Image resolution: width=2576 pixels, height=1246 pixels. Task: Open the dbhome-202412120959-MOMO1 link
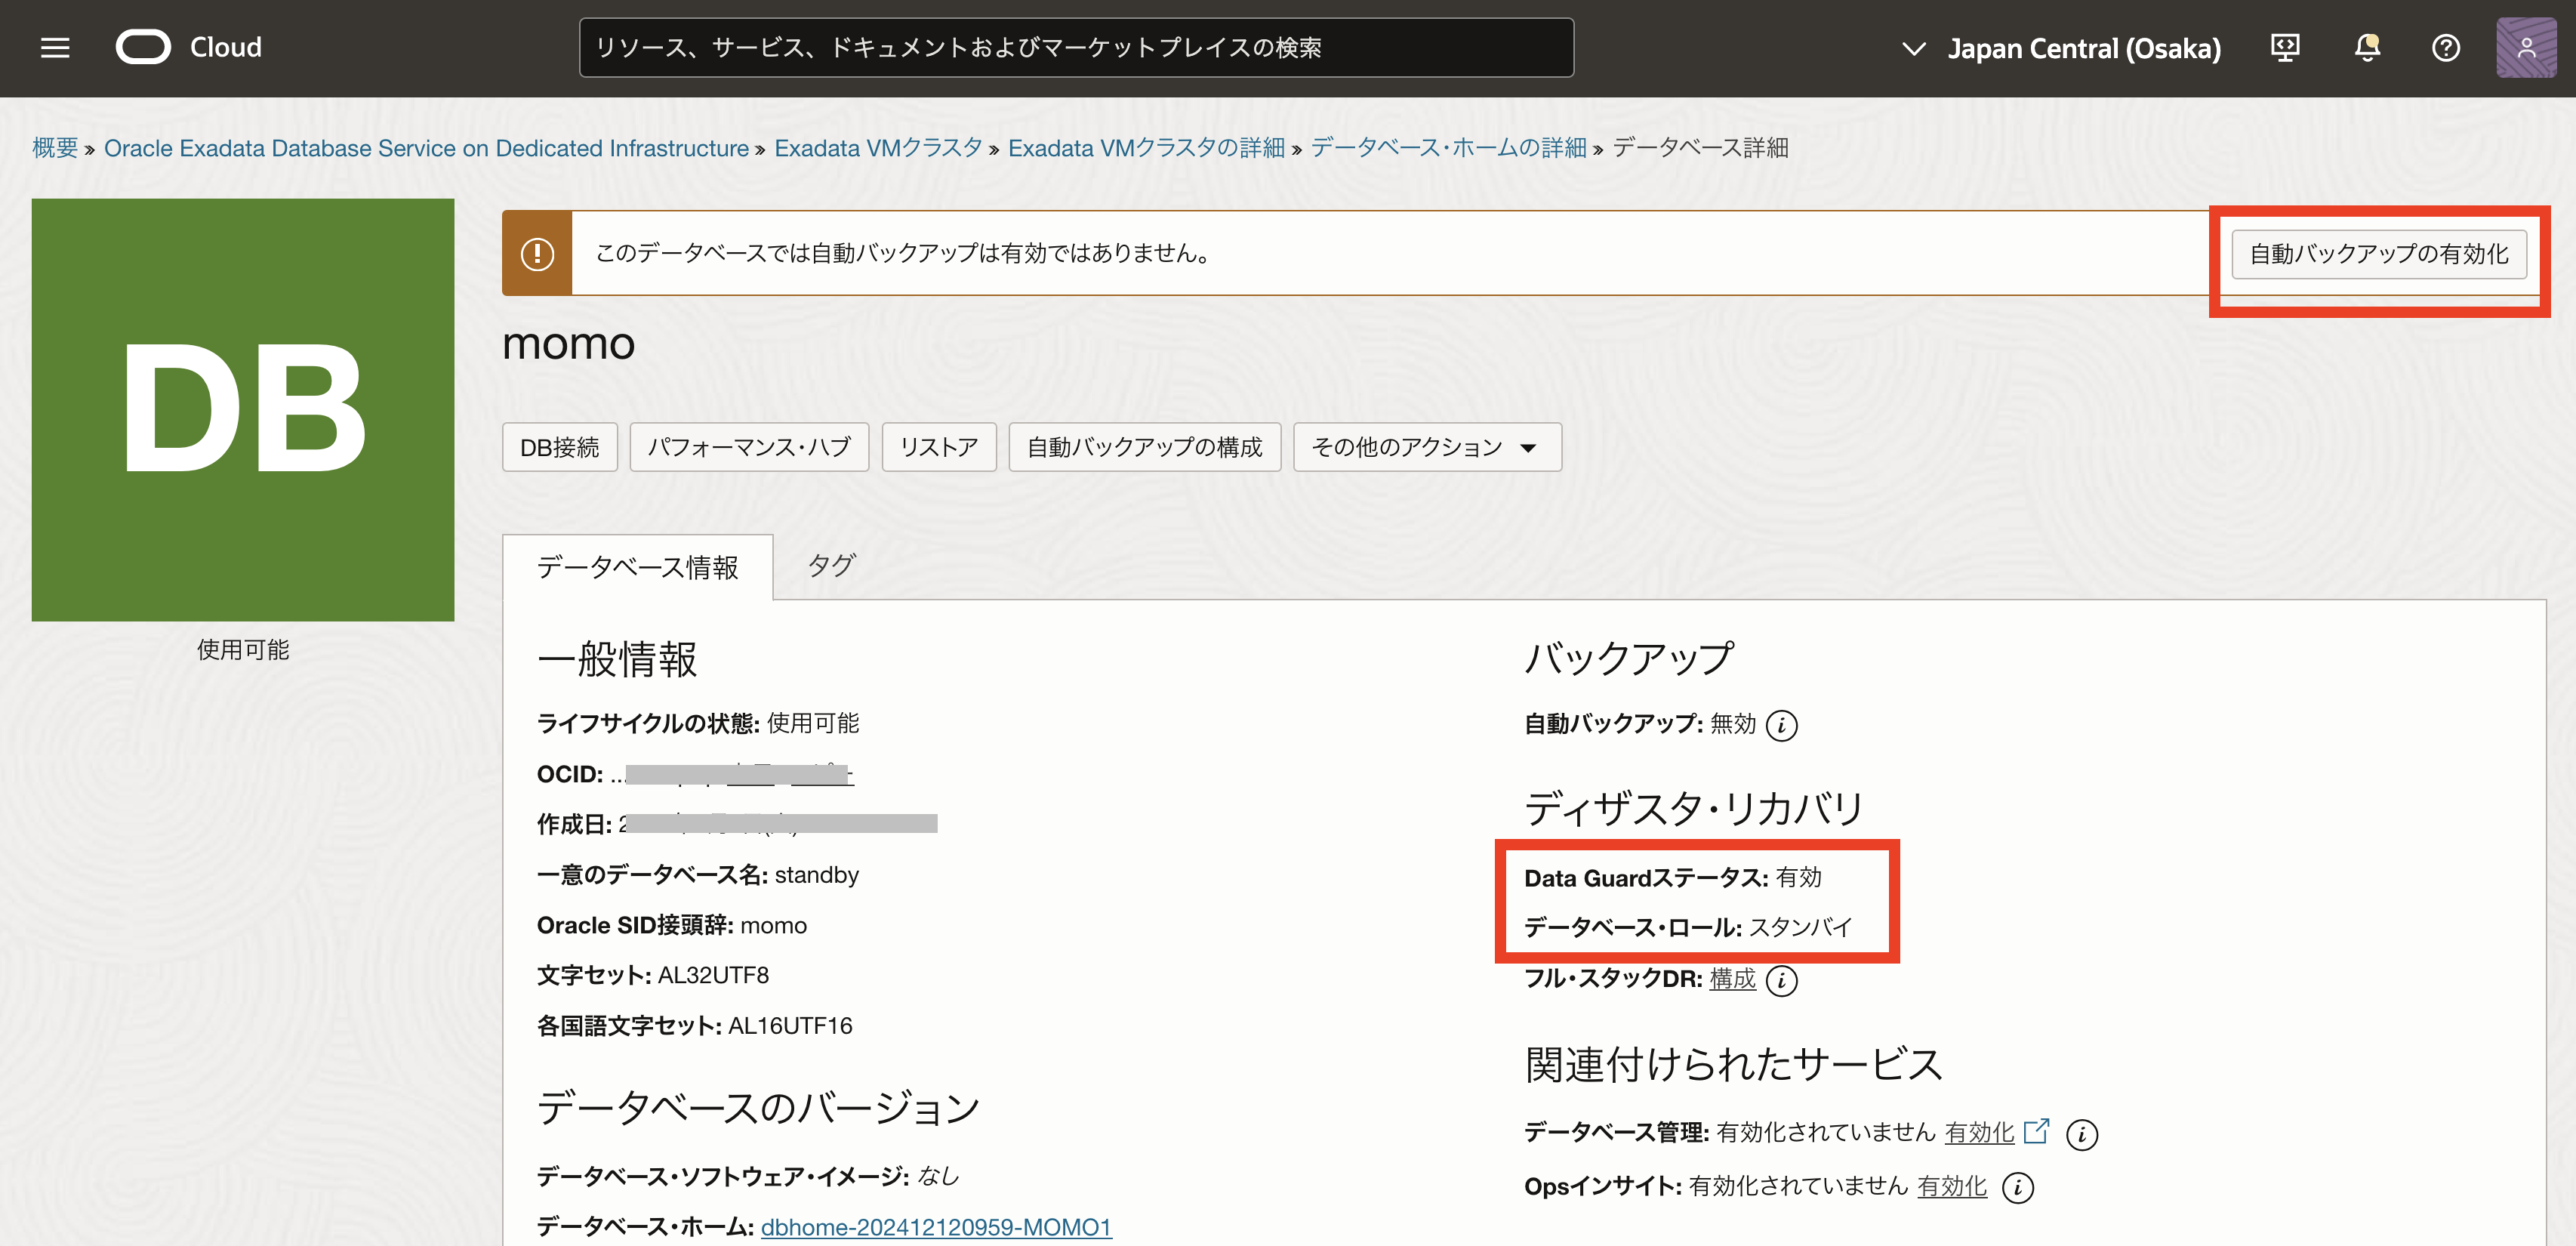click(x=935, y=1227)
